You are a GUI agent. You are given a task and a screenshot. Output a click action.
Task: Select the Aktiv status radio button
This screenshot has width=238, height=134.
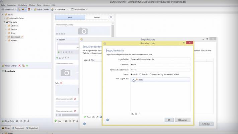(132, 74)
